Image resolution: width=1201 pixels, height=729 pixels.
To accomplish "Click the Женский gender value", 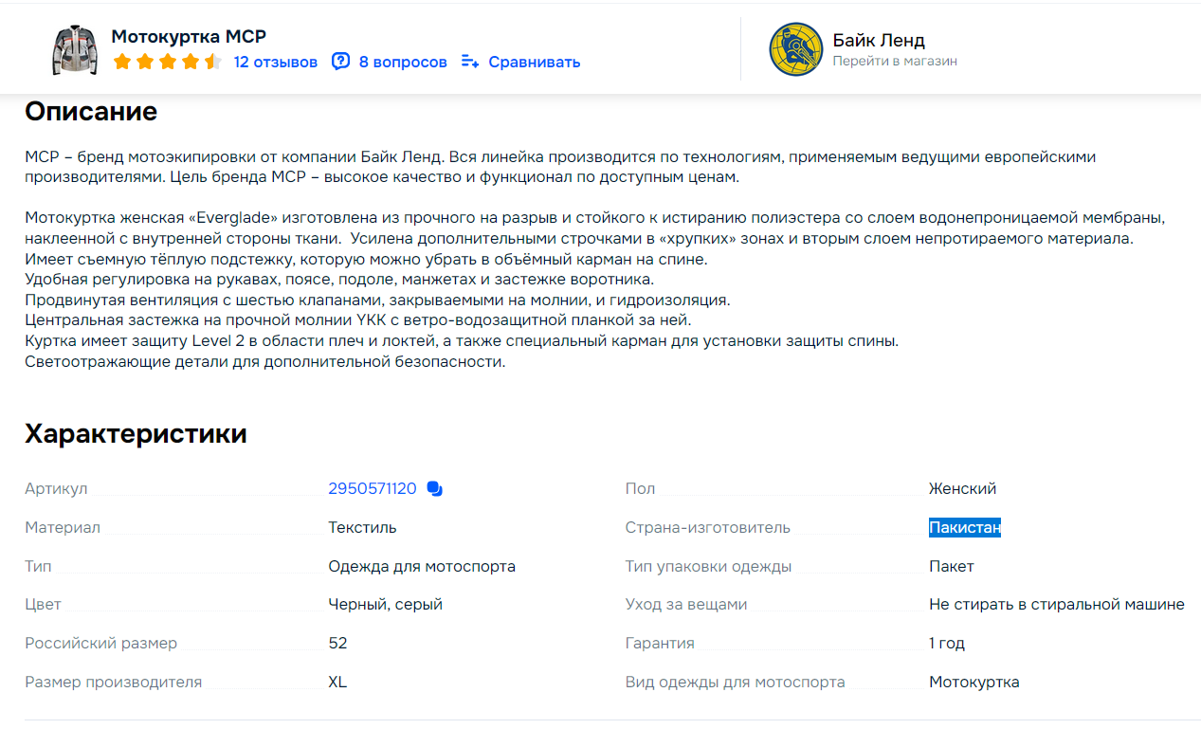I will click(962, 489).
